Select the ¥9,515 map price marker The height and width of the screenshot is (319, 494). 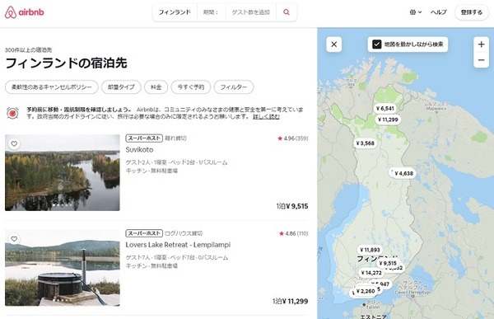388,263
